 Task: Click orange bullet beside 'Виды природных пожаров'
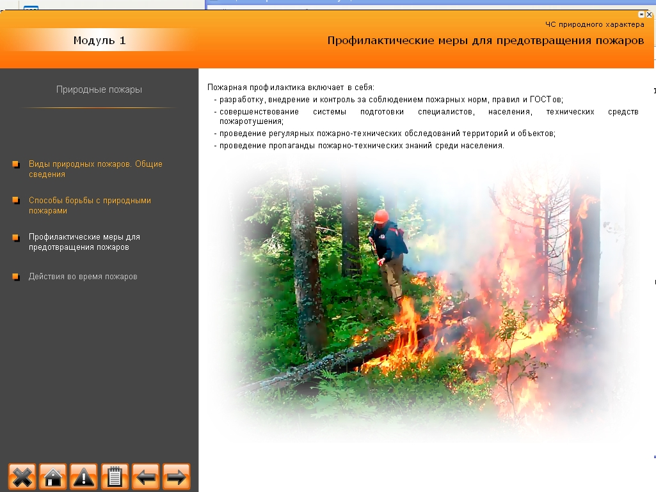16,165
